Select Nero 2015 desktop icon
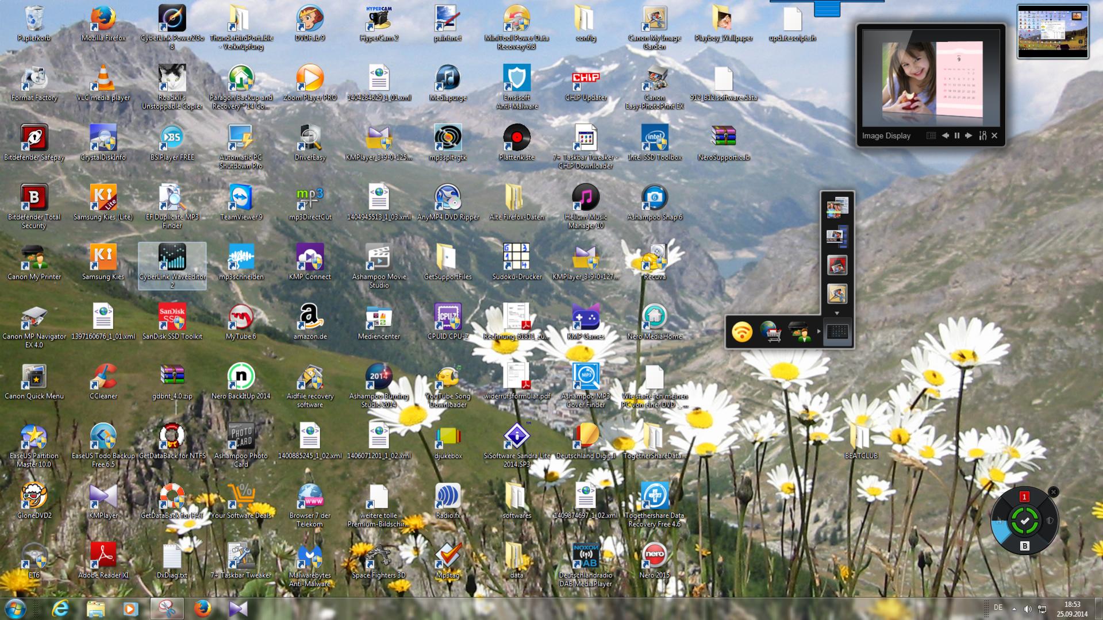The width and height of the screenshot is (1103, 620). pos(655,561)
